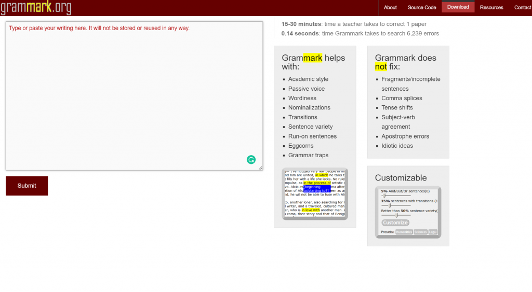
Task: Click the Customize button in preview
Action: (395, 223)
